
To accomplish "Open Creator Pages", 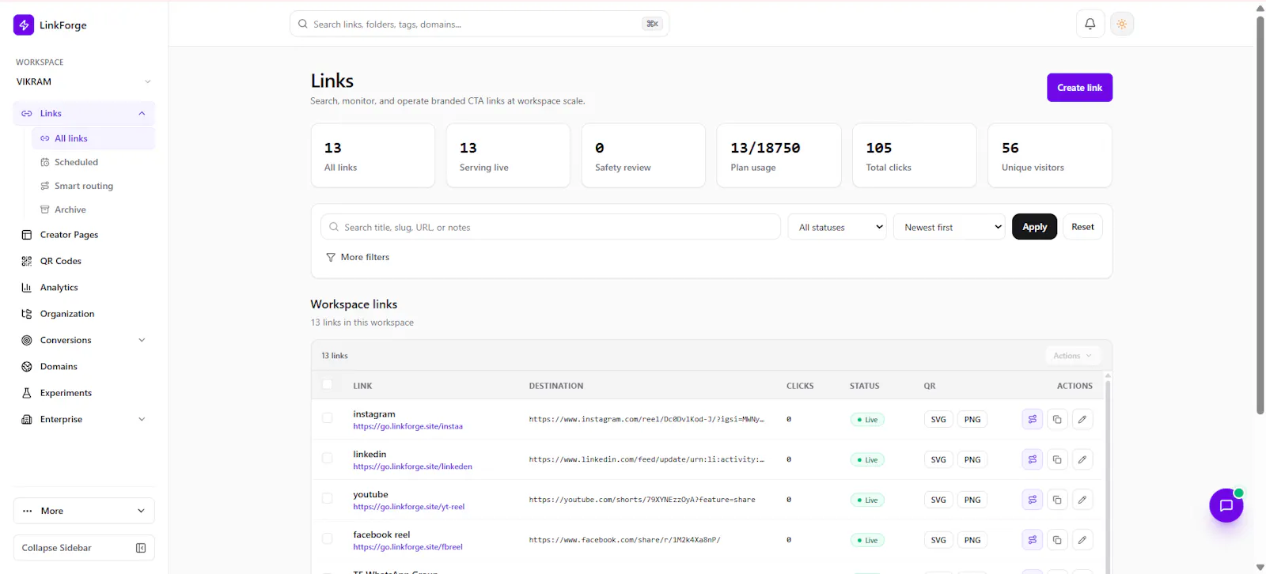I will click(x=84, y=235).
